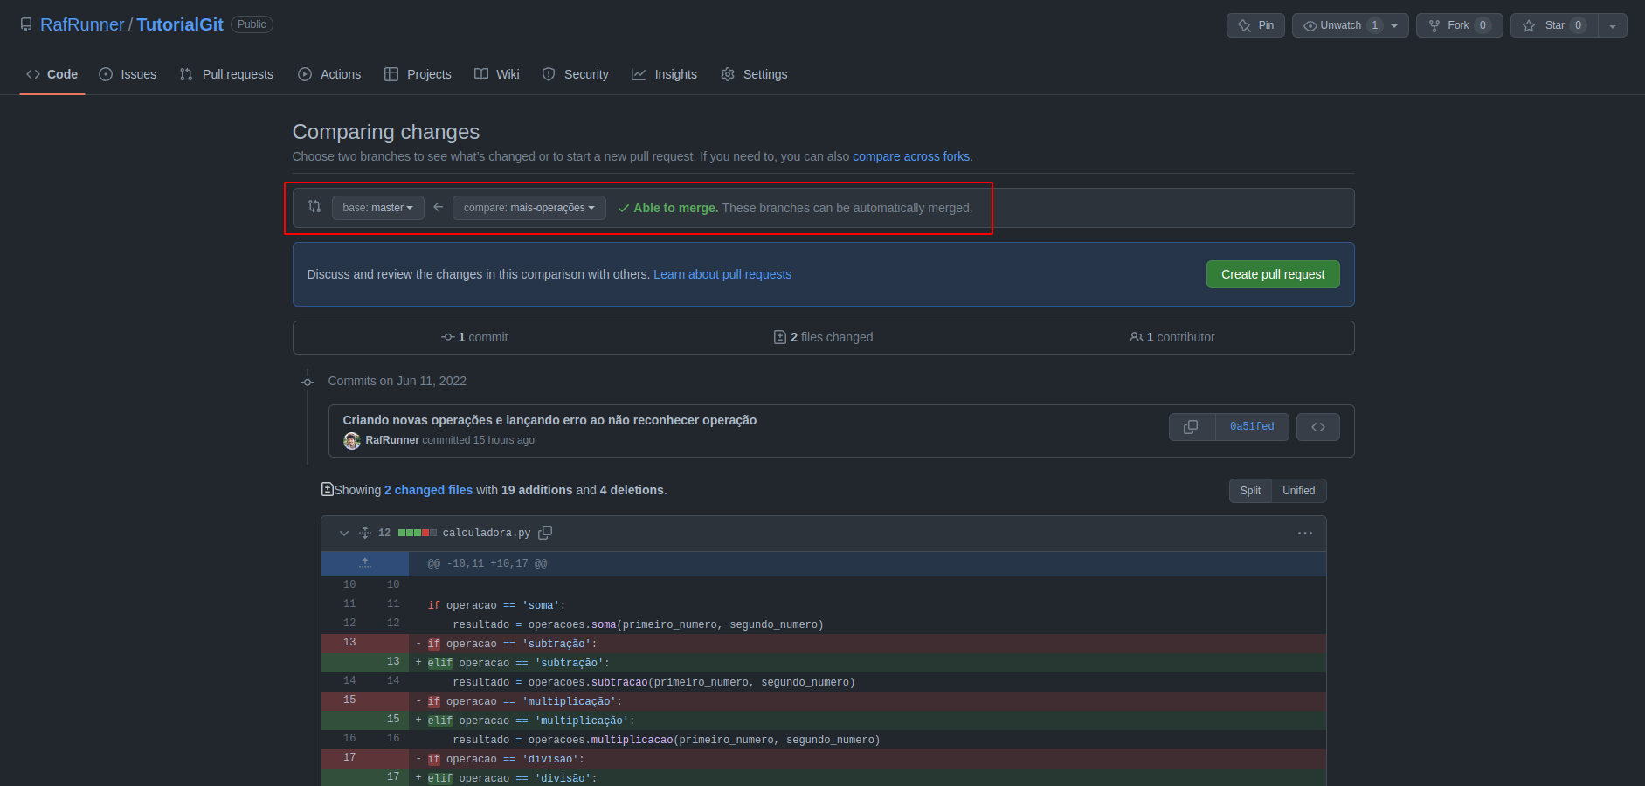
Task: Expand hidden lines above the diff hunk
Action: coord(365,563)
